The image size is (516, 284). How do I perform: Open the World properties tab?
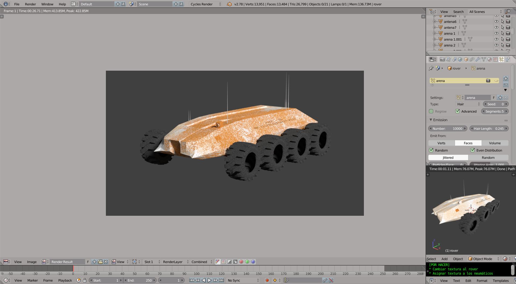point(460,59)
